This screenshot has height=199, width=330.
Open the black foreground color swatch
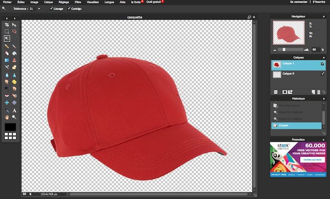[10, 127]
